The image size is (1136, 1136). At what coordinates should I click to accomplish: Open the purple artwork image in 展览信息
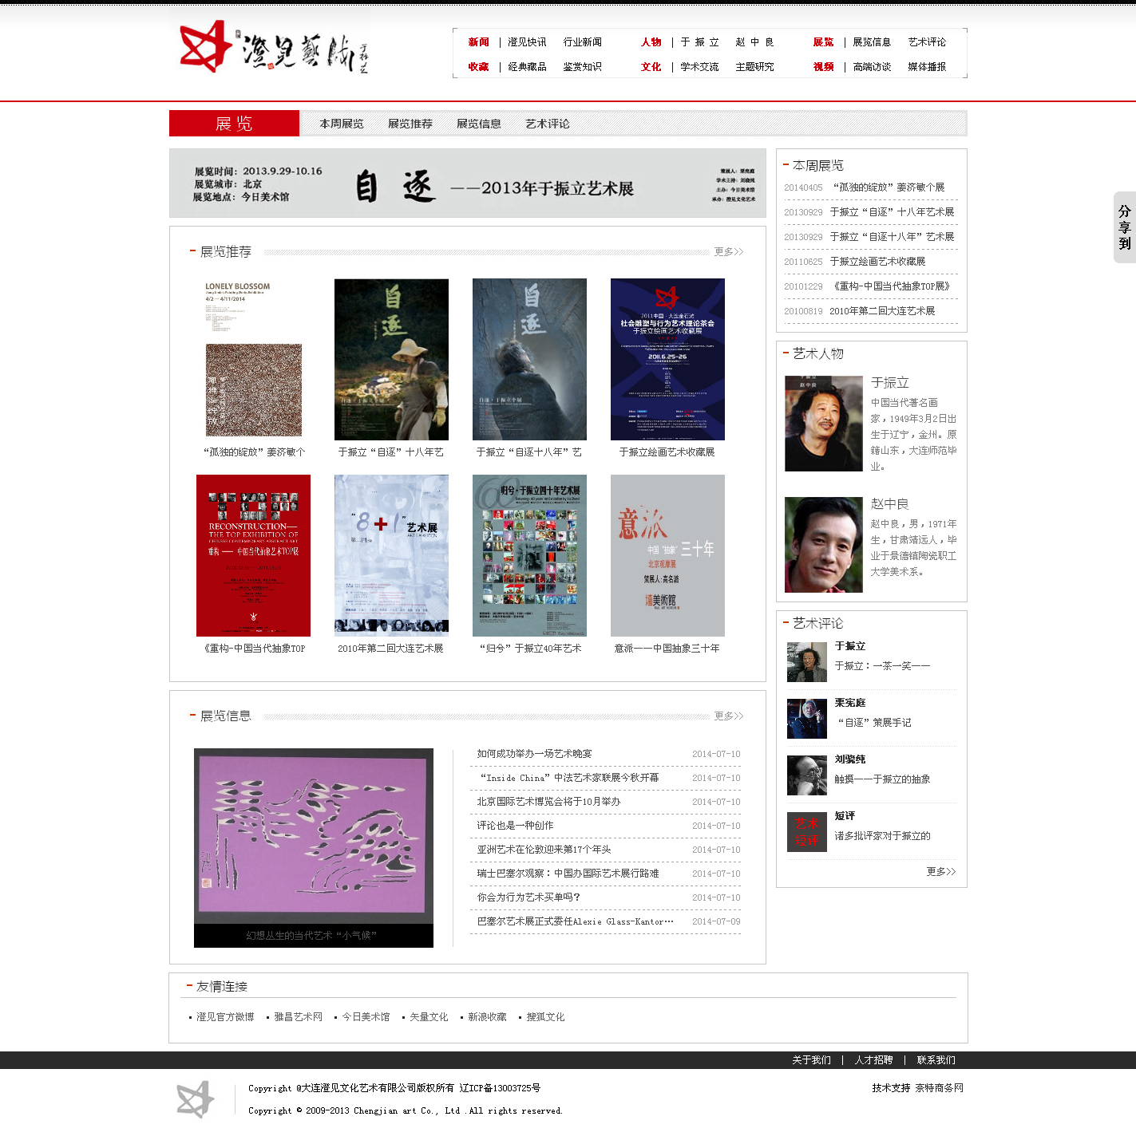point(313,836)
